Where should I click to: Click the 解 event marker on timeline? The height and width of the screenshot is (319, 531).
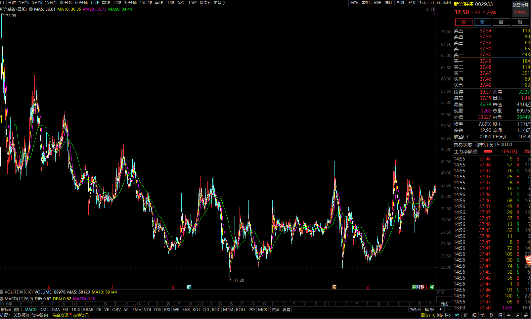click(189, 287)
